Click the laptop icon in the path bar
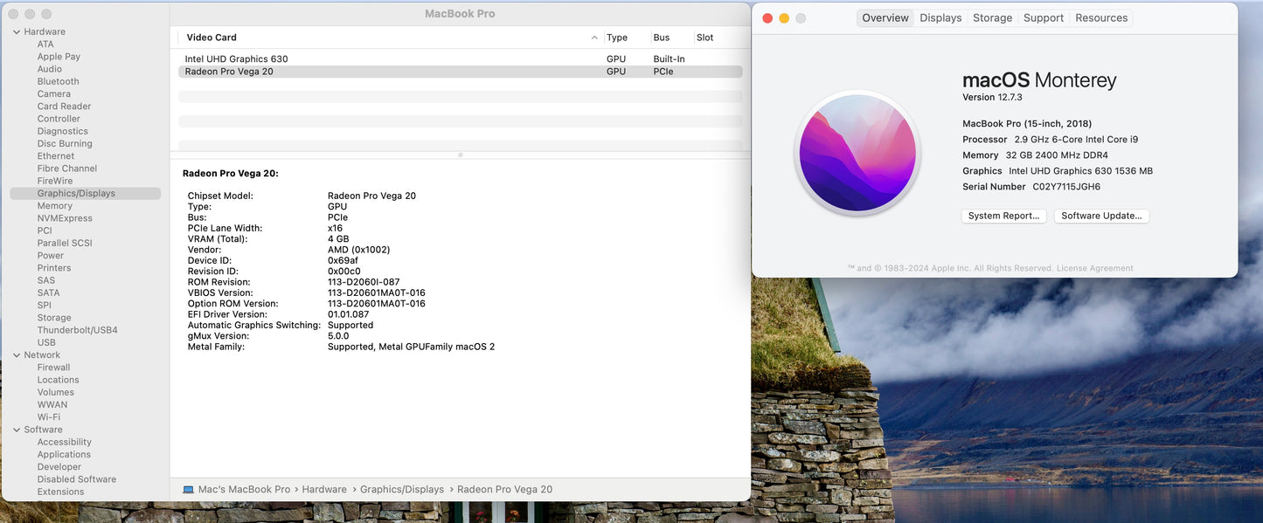The image size is (1263, 523). pos(188,490)
